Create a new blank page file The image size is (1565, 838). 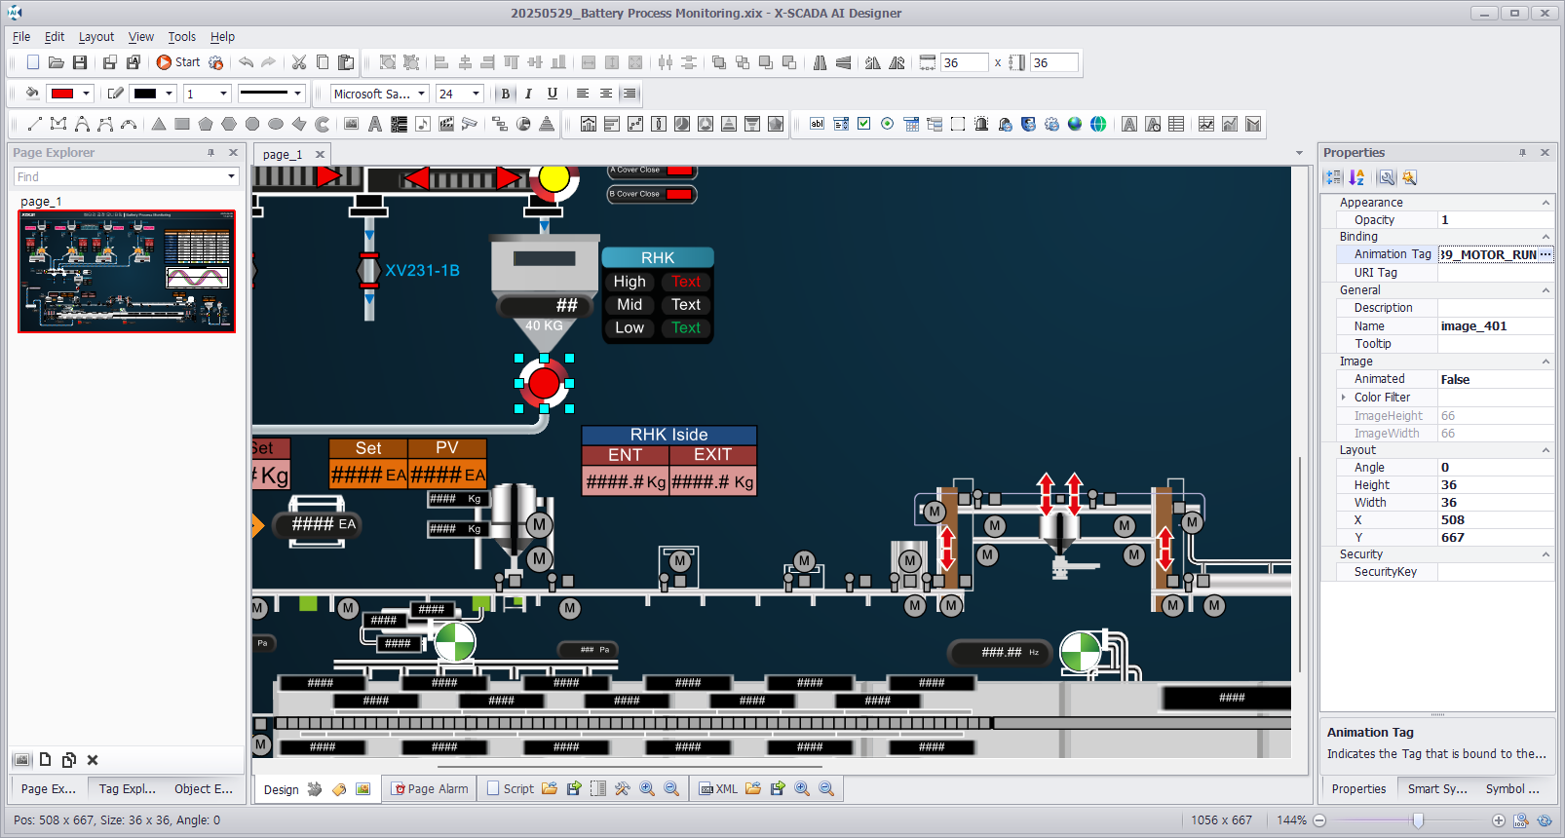[33, 62]
